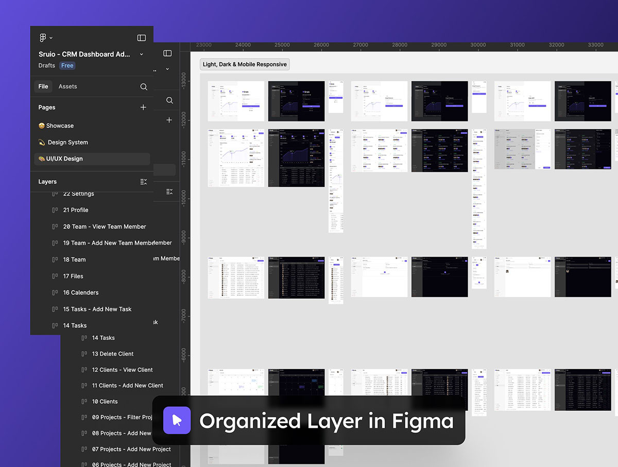Toggle the sidebar icon in the back panel

167,53
